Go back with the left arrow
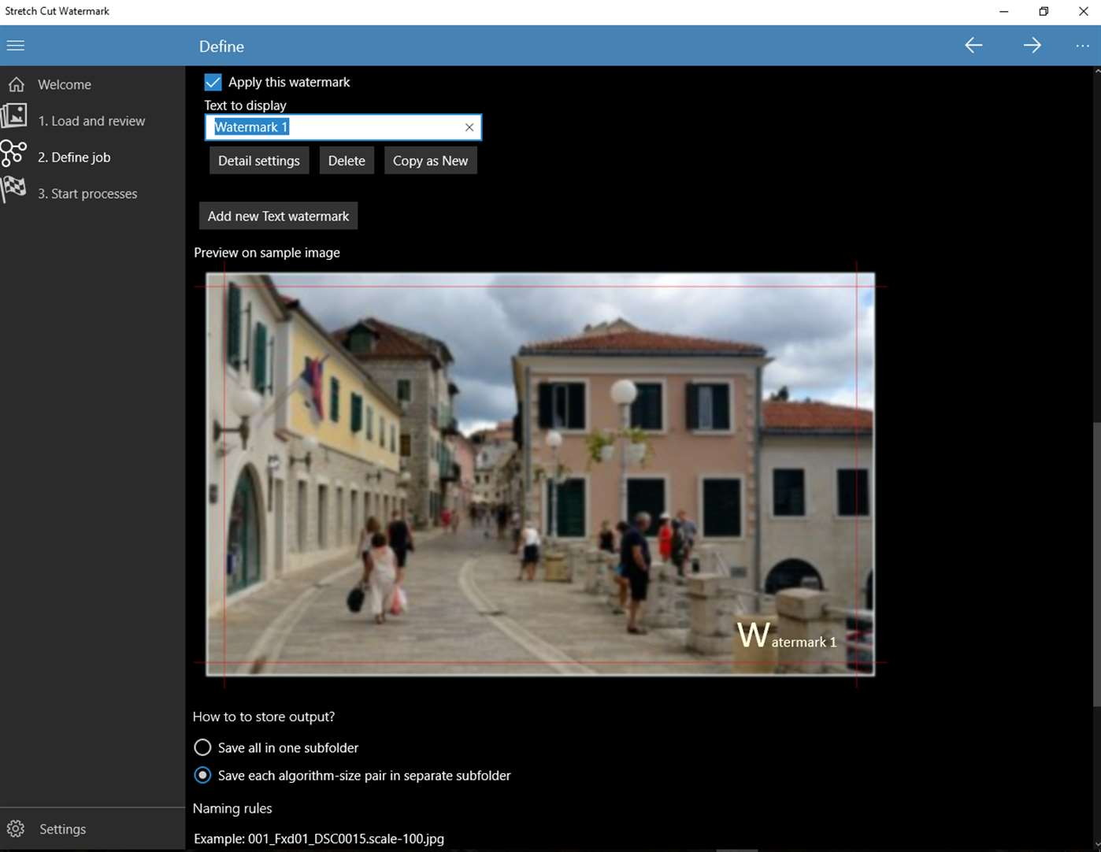Viewport: 1101px width, 852px height. 973,46
